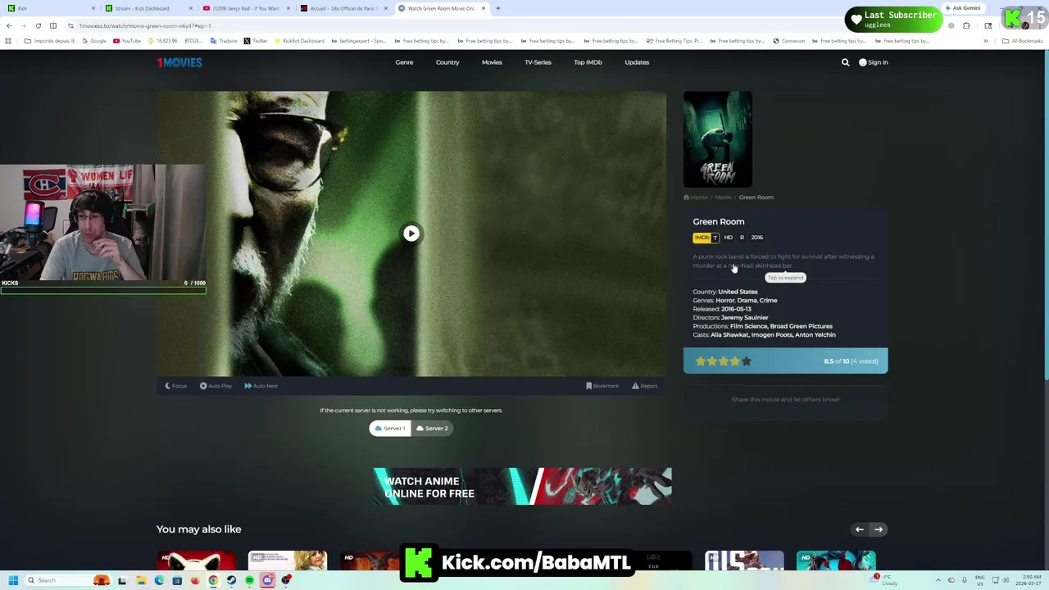This screenshot has width=1049, height=590.
Task: Open Steam from the taskbar
Action: (231, 580)
